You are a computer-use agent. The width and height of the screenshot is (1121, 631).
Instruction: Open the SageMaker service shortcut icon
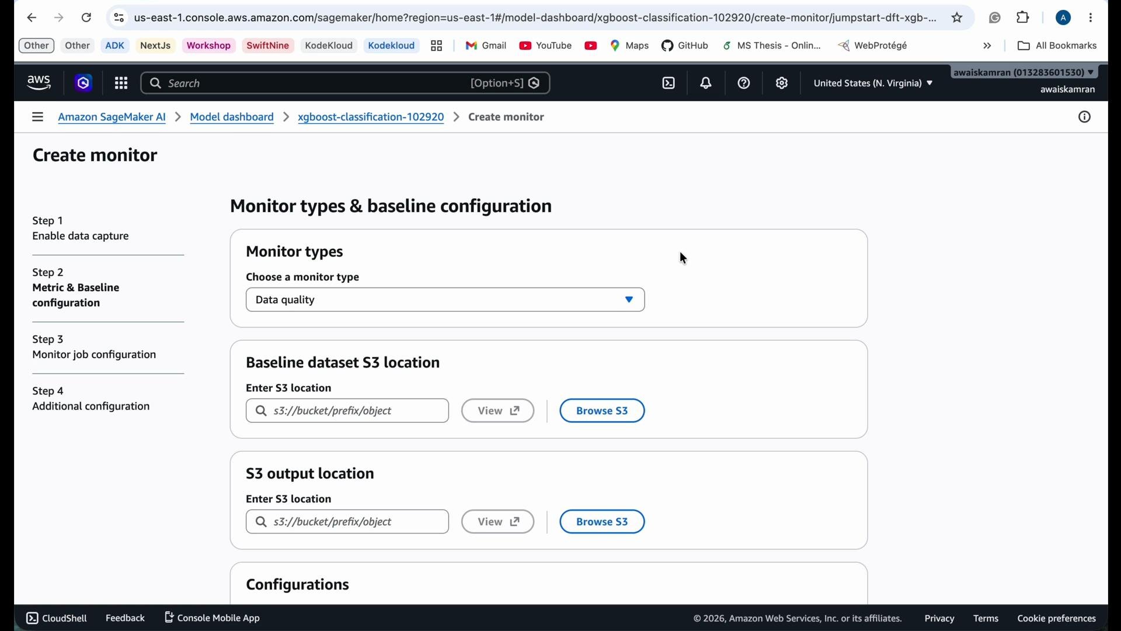pyautogui.click(x=83, y=84)
